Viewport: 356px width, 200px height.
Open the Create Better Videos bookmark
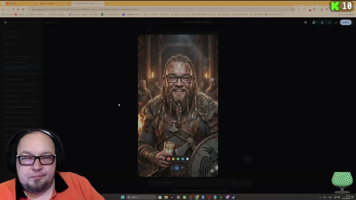pyautogui.click(x=132, y=14)
